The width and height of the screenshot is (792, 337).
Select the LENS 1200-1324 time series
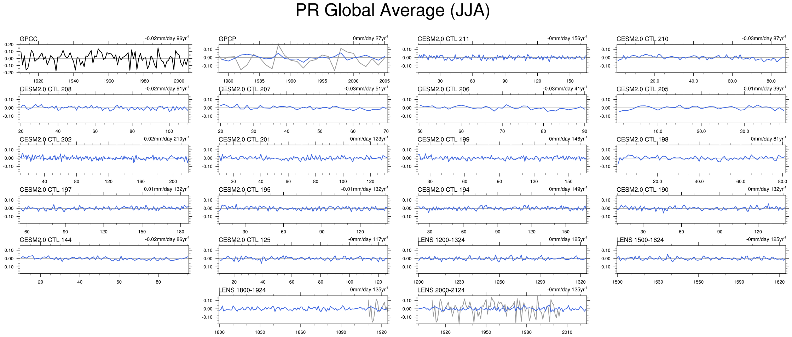(x=502, y=260)
